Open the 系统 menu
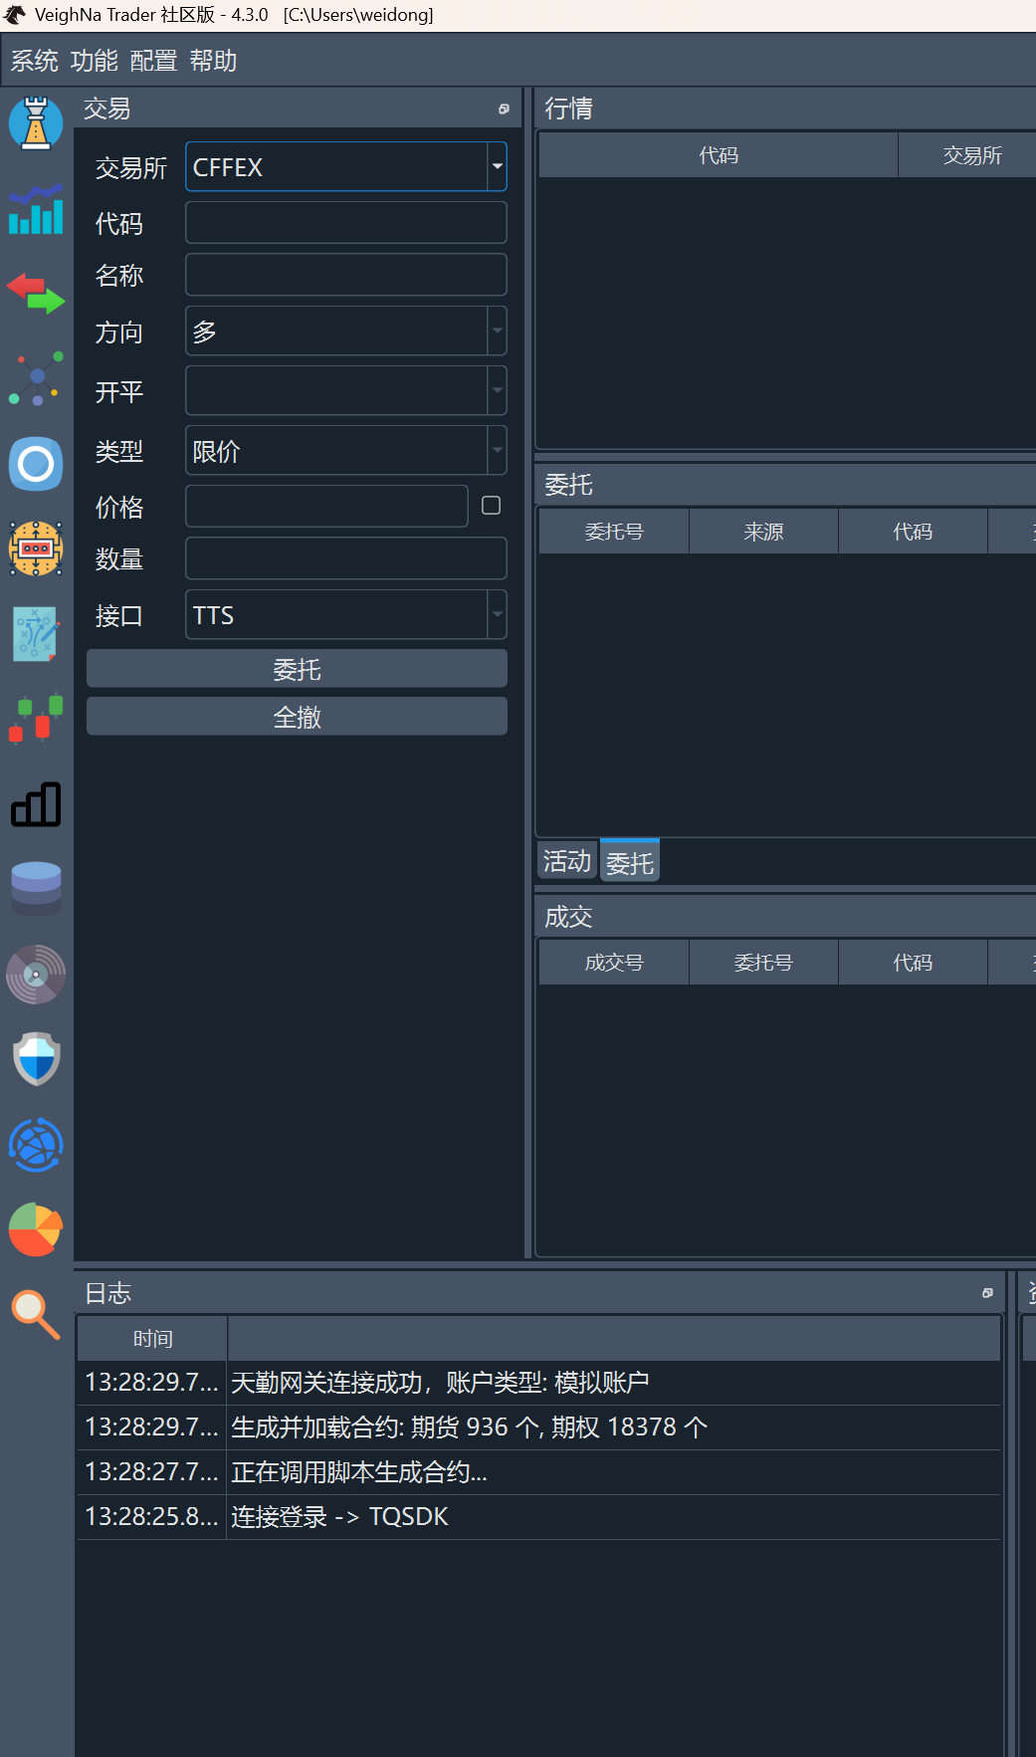1036x1757 pixels. pyautogui.click(x=35, y=62)
